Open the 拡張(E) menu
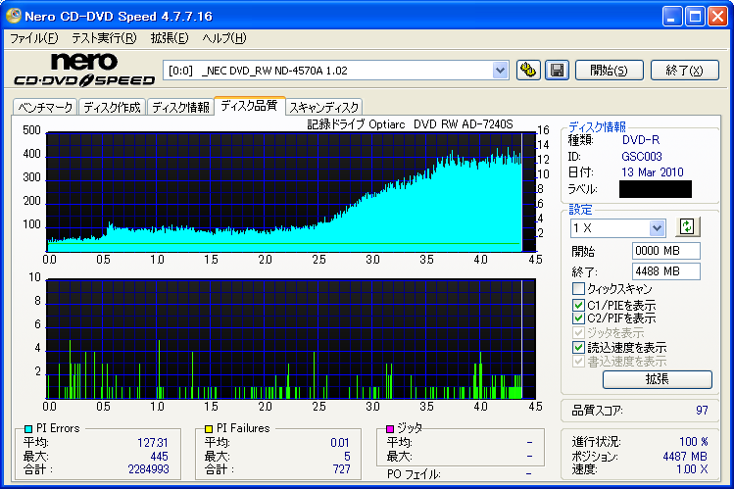The height and width of the screenshot is (489, 734). 170,38
